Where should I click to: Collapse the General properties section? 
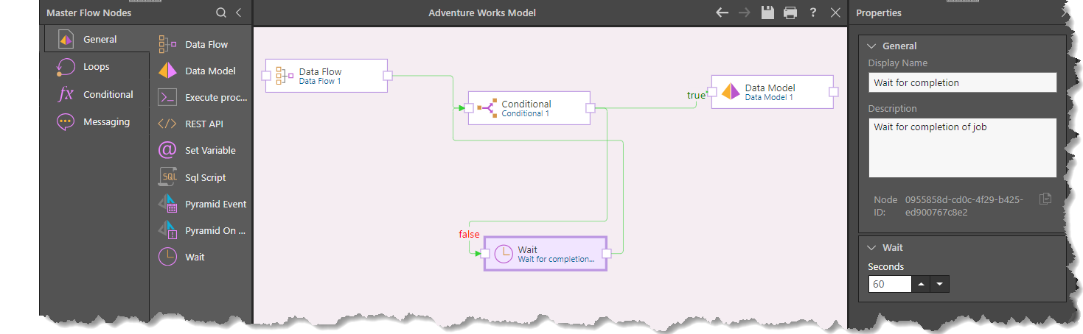point(872,46)
